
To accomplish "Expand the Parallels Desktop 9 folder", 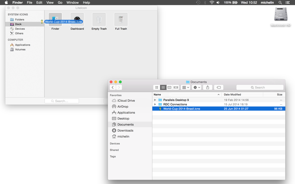I will click(x=155, y=100).
